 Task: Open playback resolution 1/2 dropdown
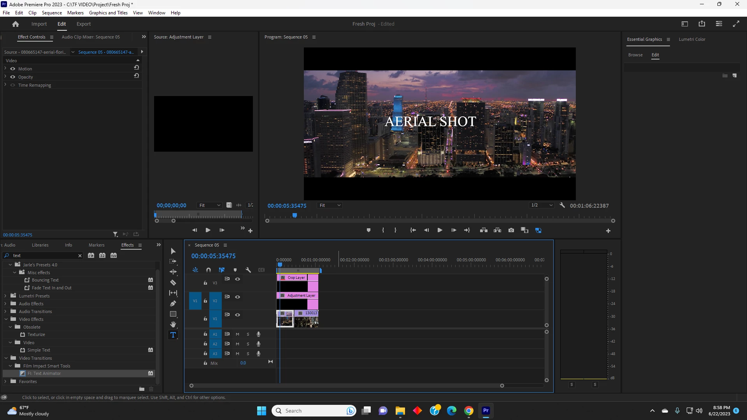tap(542, 205)
